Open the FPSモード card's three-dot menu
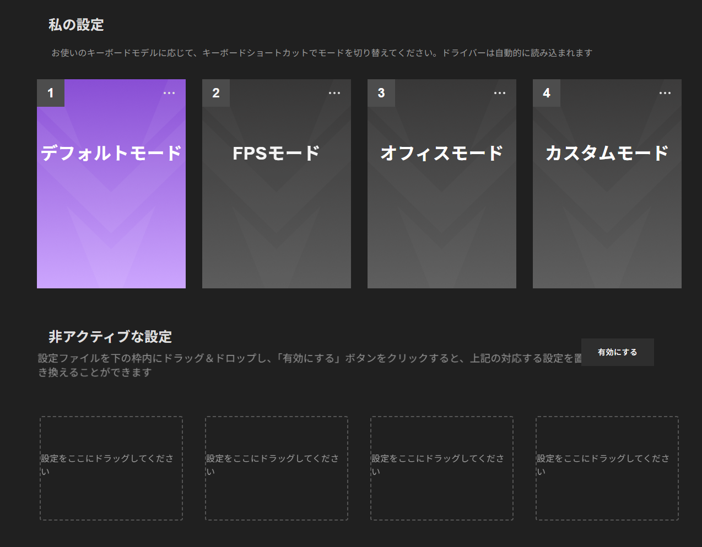702x547 pixels. point(334,93)
